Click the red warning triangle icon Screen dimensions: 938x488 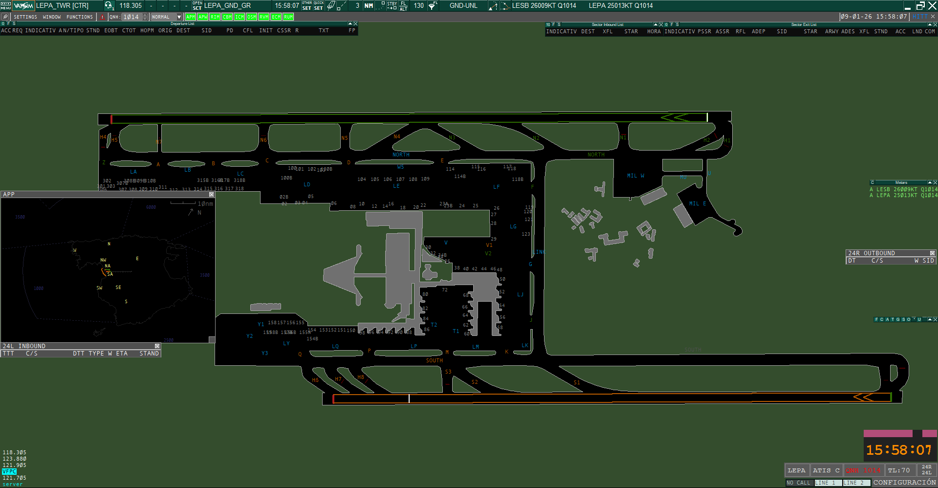(102, 17)
